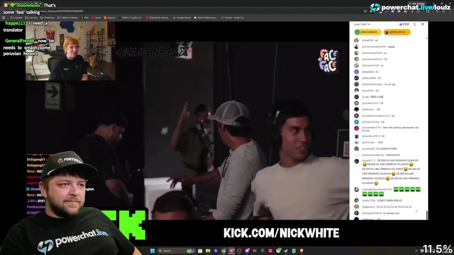Open the RM43-2 1-gallon bookmark

[x=130, y=17]
